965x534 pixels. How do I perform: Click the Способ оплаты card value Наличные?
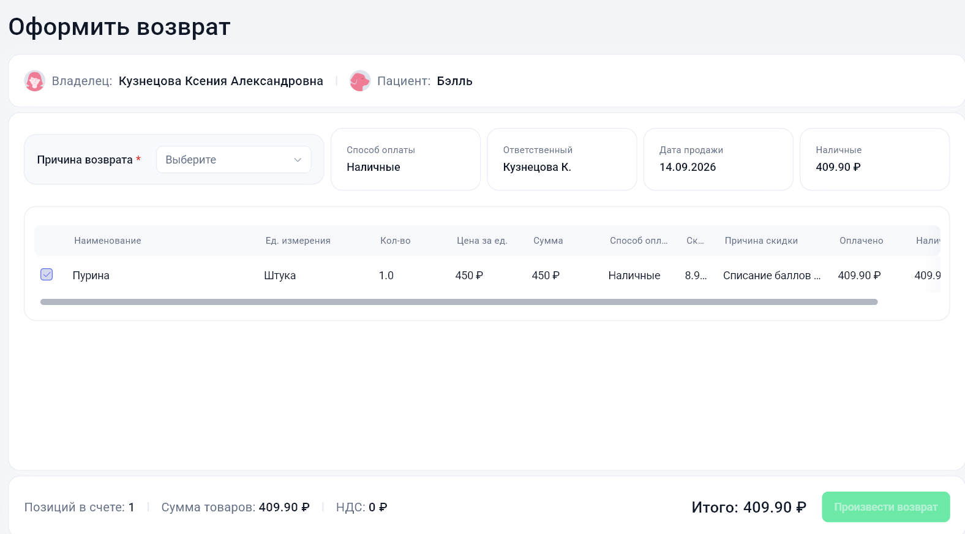(x=373, y=167)
